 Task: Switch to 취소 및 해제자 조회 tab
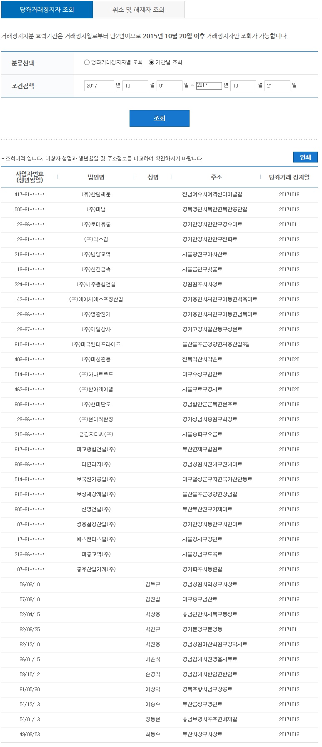coord(138,9)
